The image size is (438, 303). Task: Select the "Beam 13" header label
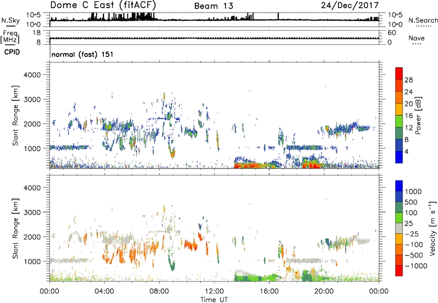pos(214,6)
